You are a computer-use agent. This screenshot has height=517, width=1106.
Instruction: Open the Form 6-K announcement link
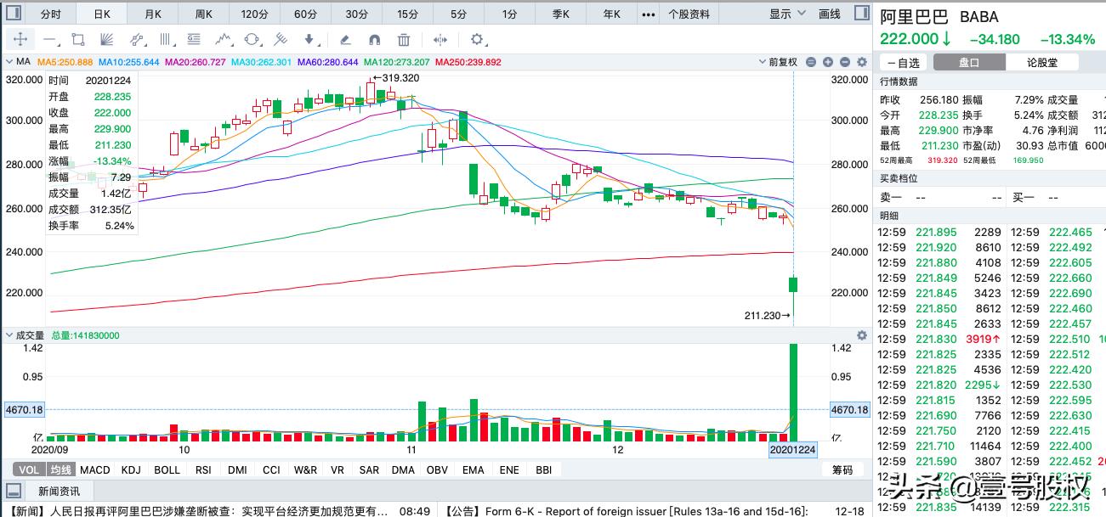(625, 511)
